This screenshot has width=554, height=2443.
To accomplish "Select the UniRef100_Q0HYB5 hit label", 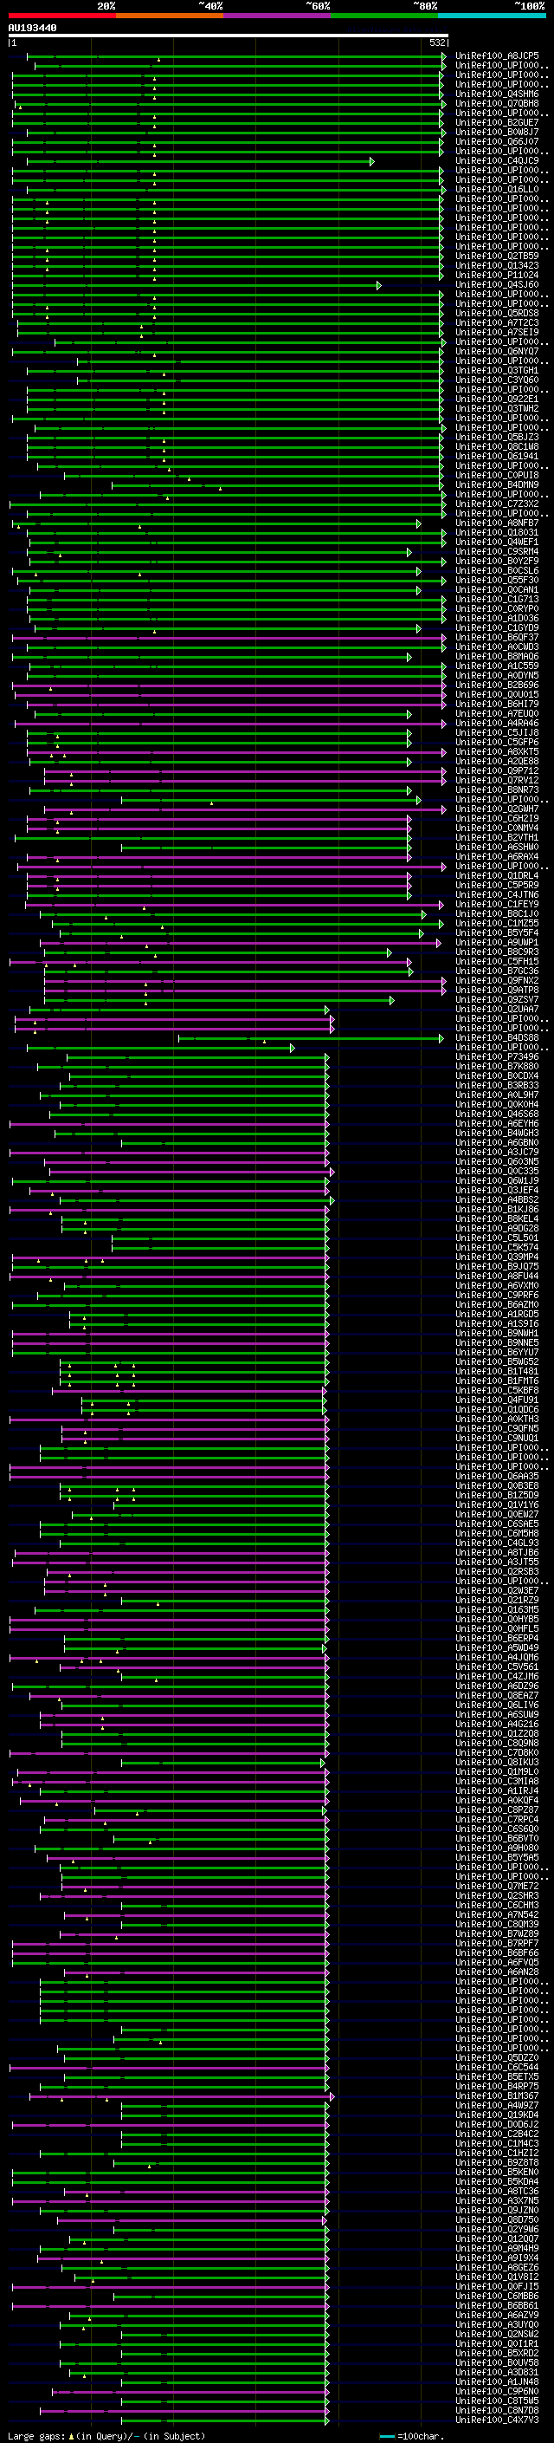I will coord(497,1619).
